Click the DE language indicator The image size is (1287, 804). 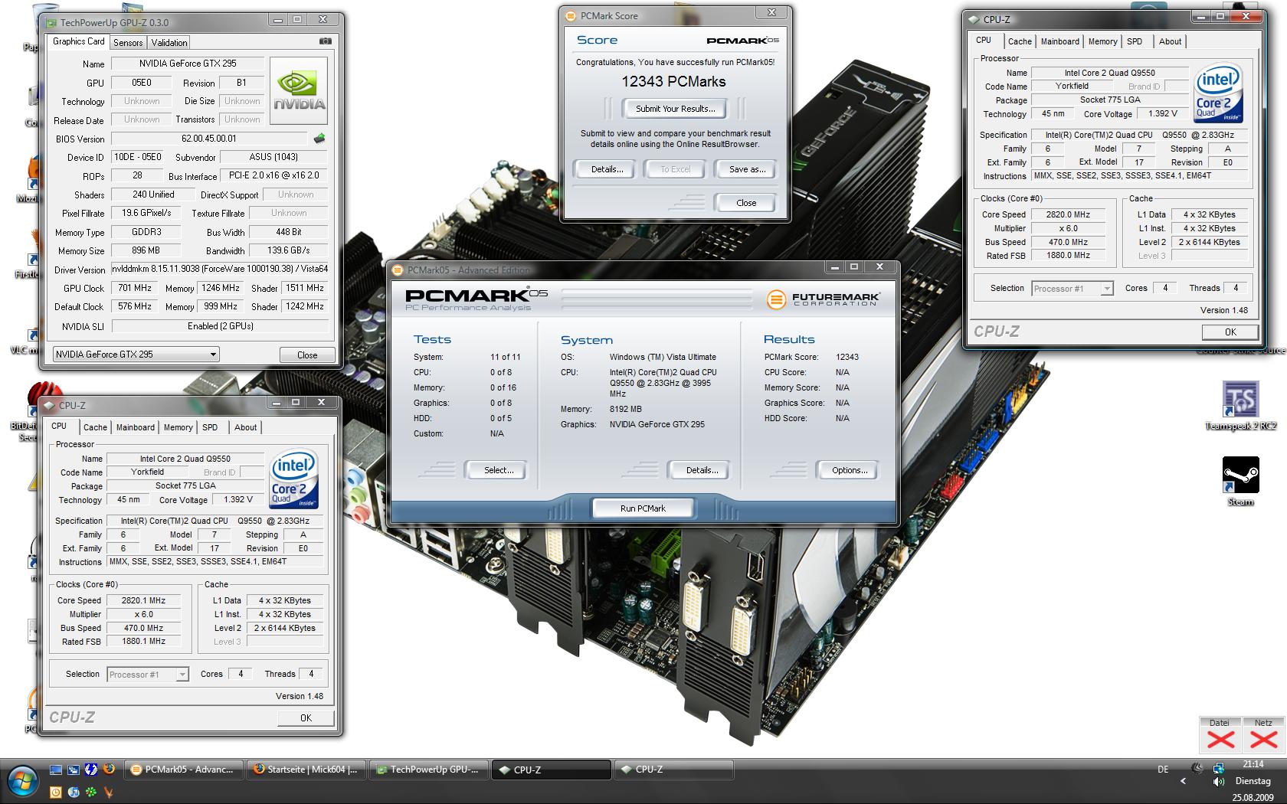tap(1163, 770)
